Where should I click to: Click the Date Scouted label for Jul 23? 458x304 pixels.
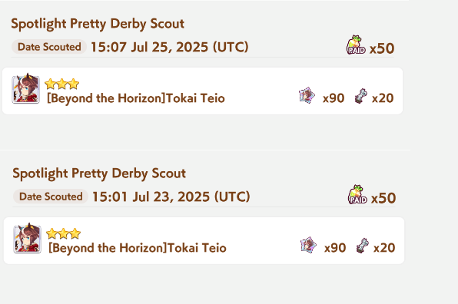pos(51,197)
